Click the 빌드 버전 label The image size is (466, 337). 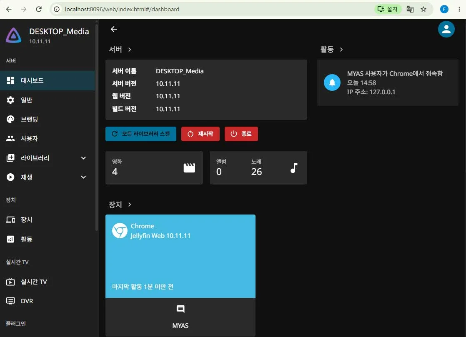[x=124, y=109]
